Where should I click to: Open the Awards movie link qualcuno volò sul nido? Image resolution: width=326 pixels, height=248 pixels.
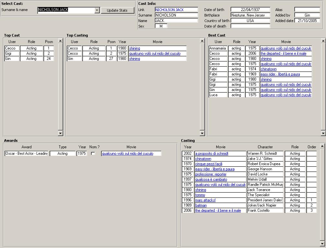[128, 153]
